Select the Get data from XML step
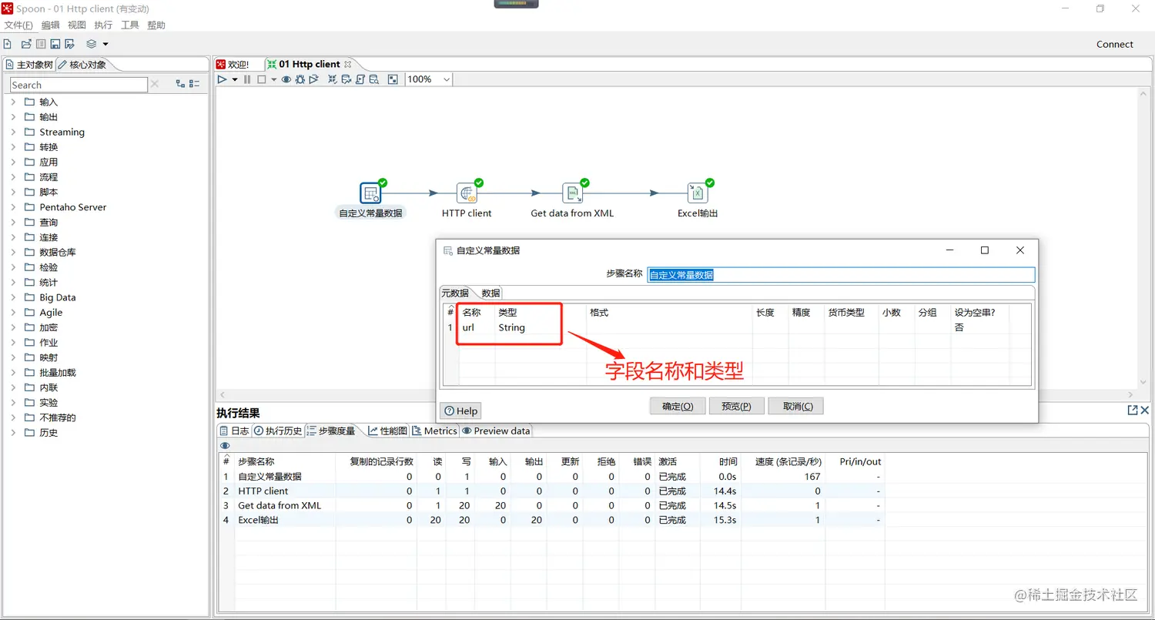 click(572, 193)
